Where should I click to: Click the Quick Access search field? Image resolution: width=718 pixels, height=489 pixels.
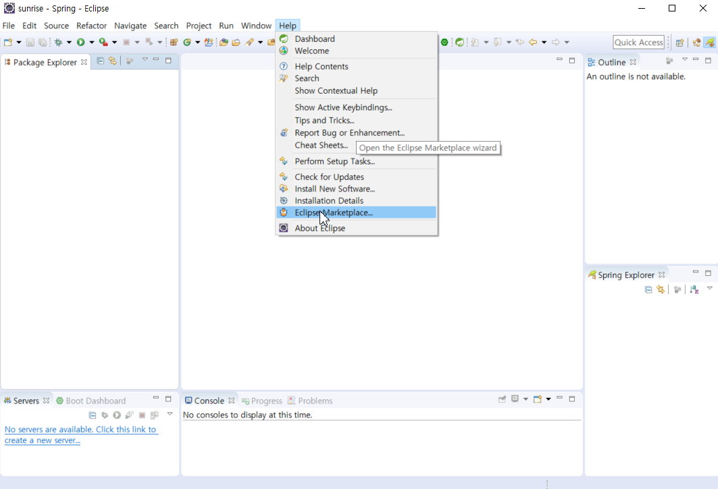(x=638, y=42)
